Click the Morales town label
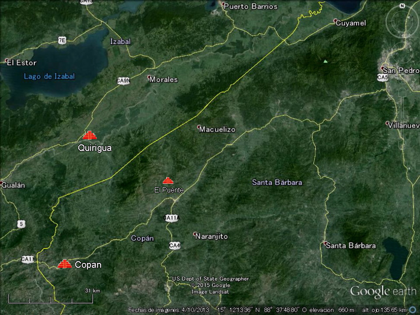 [x=164, y=80]
